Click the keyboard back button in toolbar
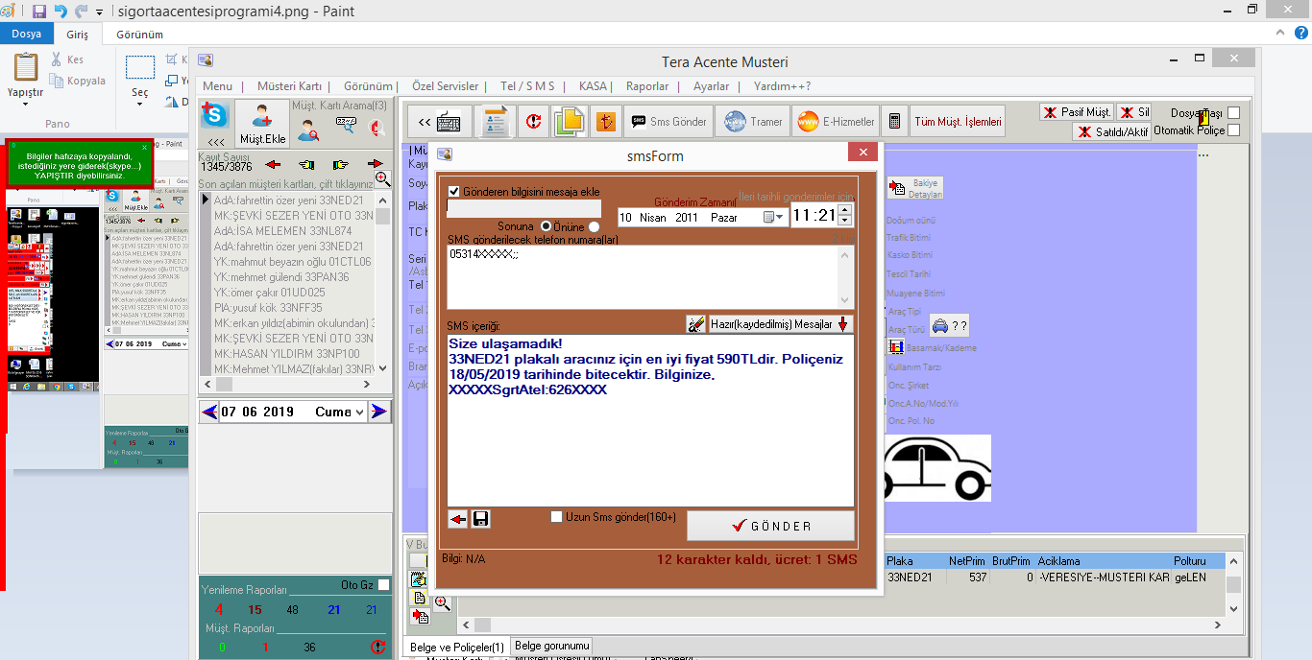The height and width of the screenshot is (660, 1312). point(440,122)
